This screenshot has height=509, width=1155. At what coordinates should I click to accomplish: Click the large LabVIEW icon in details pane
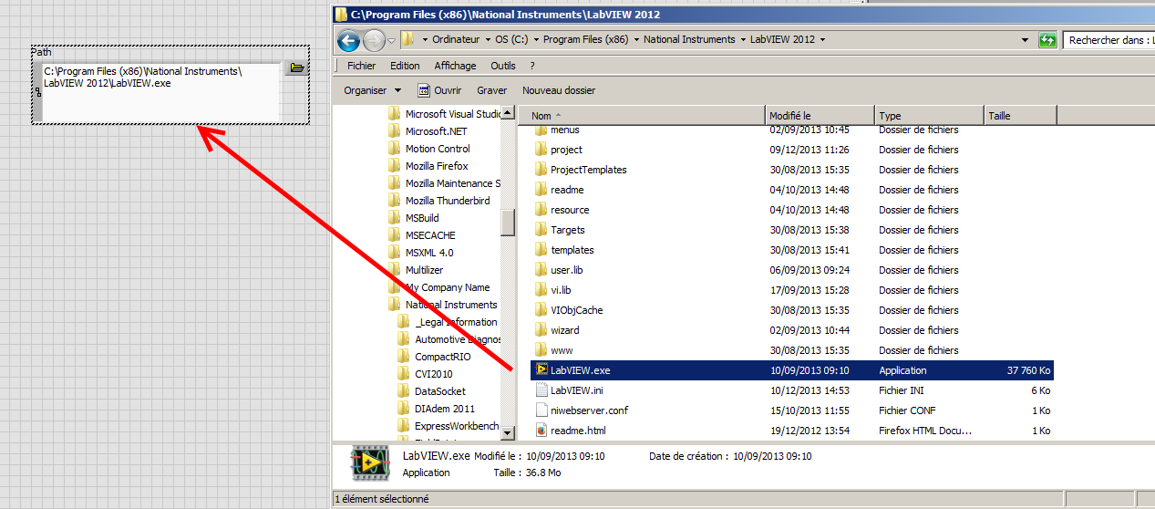pyautogui.click(x=370, y=463)
